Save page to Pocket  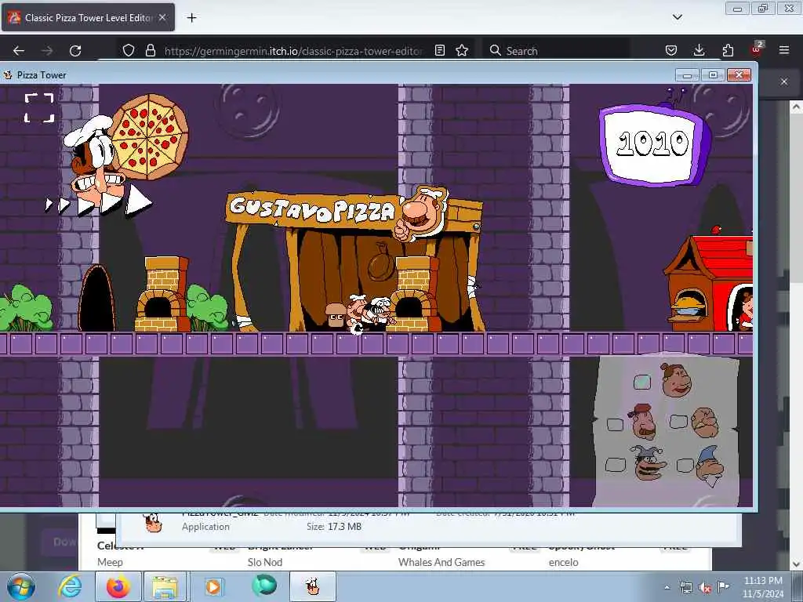[671, 50]
